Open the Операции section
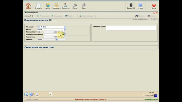The image size is (182, 102). (x=38, y=6)
